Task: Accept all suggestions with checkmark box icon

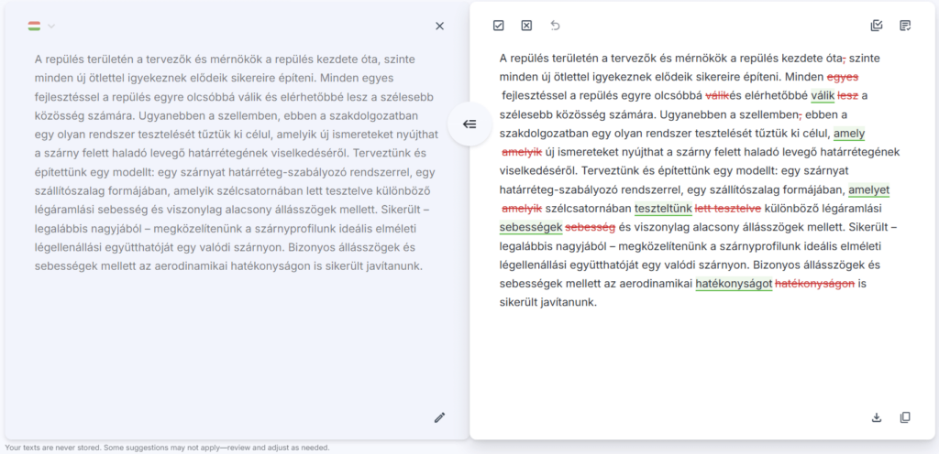Action: click(x=498, y=26)
